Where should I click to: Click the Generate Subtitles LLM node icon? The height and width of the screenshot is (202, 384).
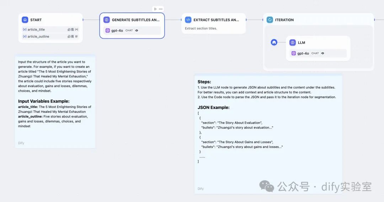106,20
